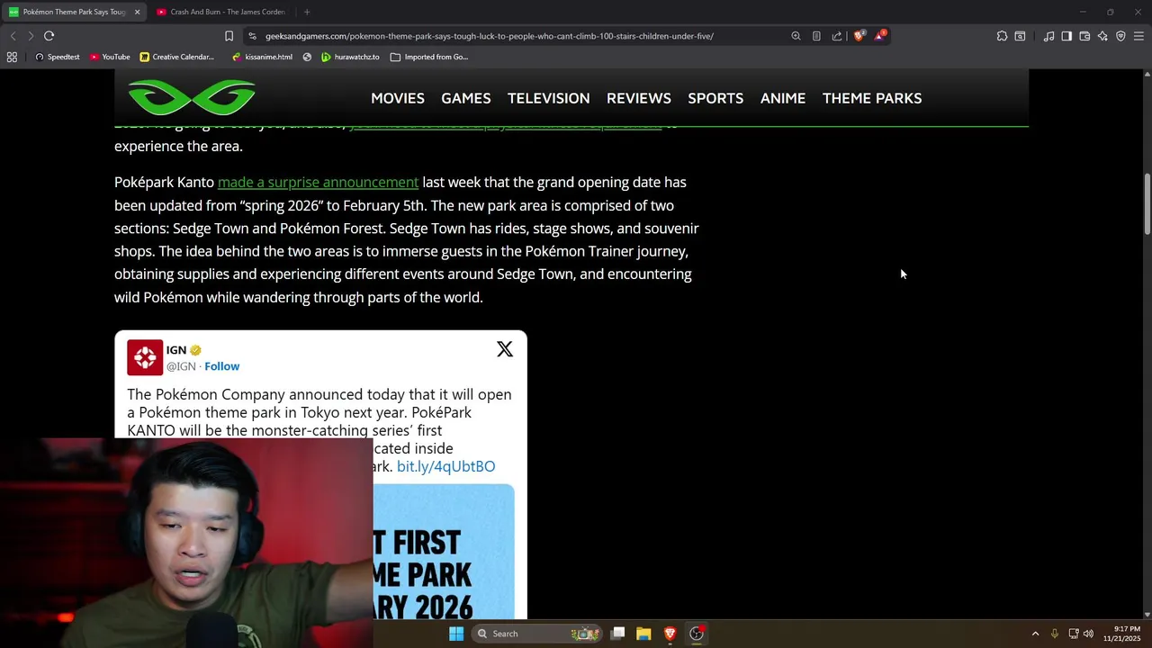
Task: Open the zoom magnifier in address bar
Action: (x=796, y=36)
